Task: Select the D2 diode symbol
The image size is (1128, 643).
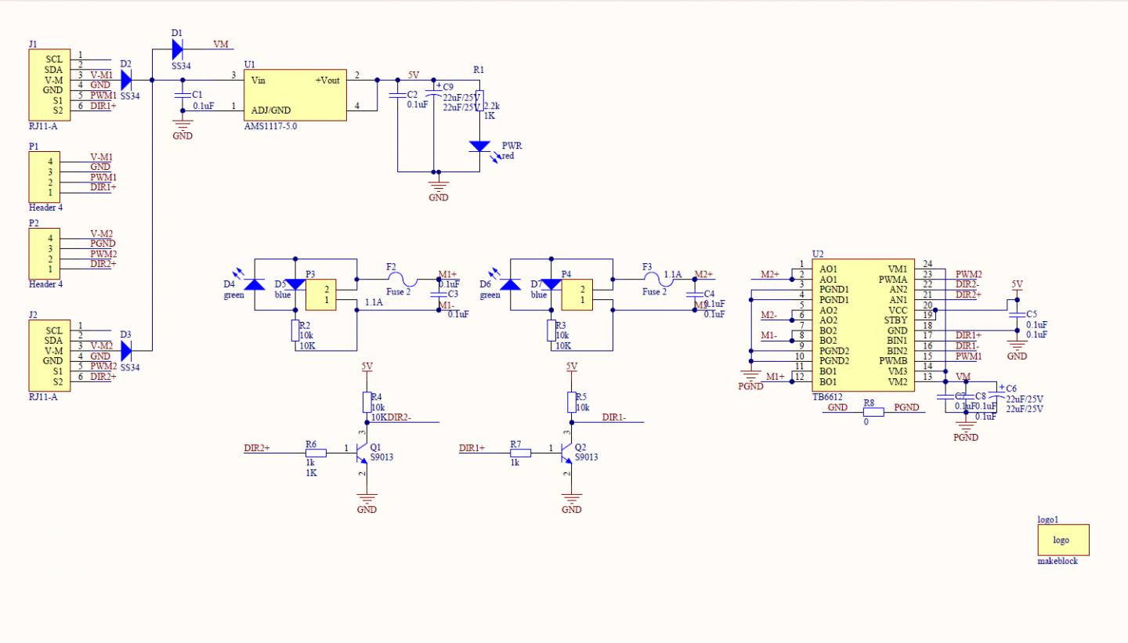Action: pyautogui.click(x=125, y=79)
